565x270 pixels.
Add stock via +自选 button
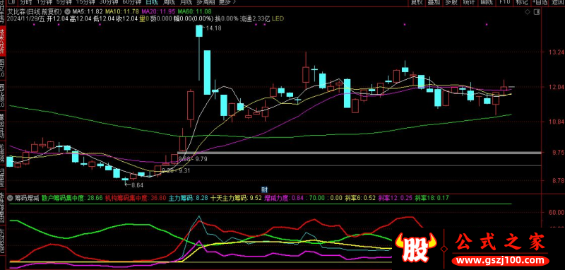pyautogui.click(x=540, y=2)
